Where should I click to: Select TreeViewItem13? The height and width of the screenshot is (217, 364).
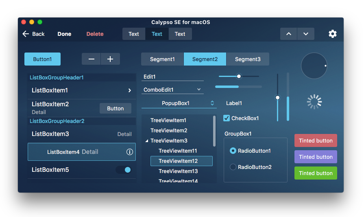click(178, 171)
